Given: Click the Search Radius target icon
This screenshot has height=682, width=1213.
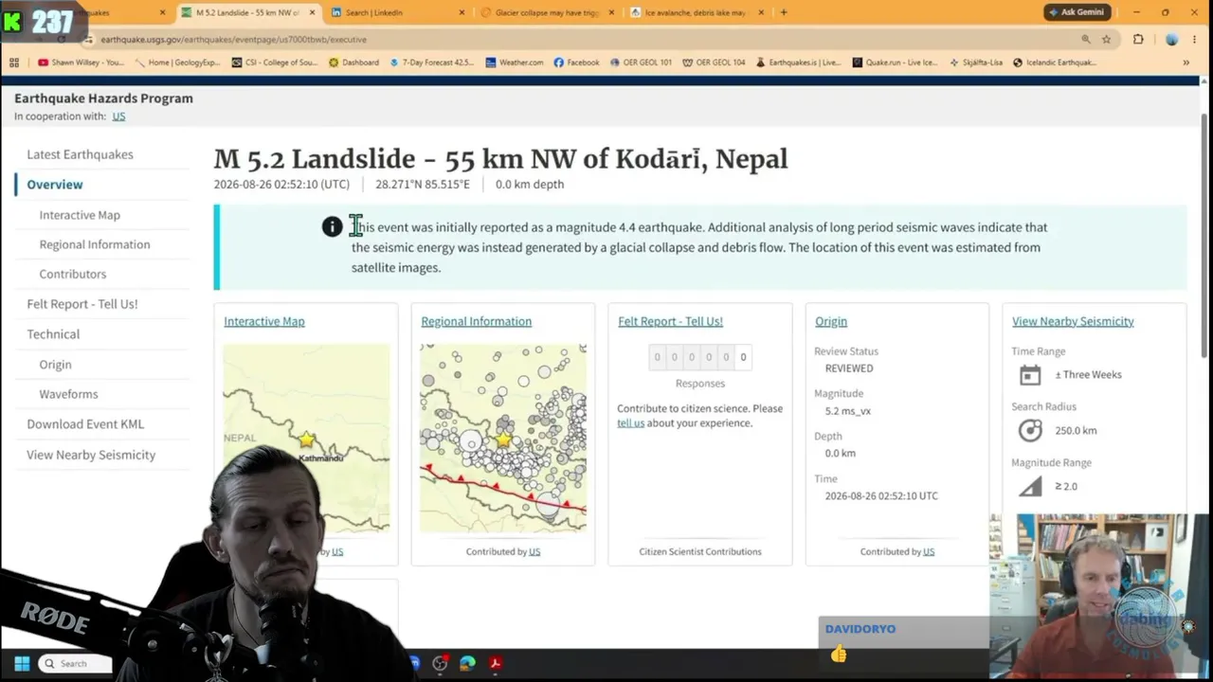Looking at the screenshot, I should [1030, 431].
